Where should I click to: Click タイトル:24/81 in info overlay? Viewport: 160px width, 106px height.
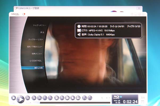click(117, 26)
